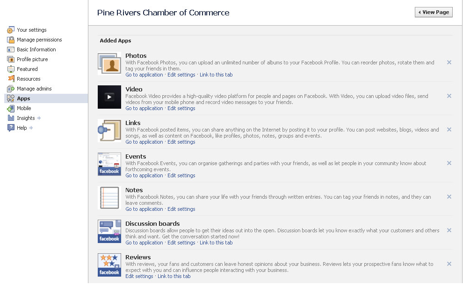Edit settings for the Video app

181,108
